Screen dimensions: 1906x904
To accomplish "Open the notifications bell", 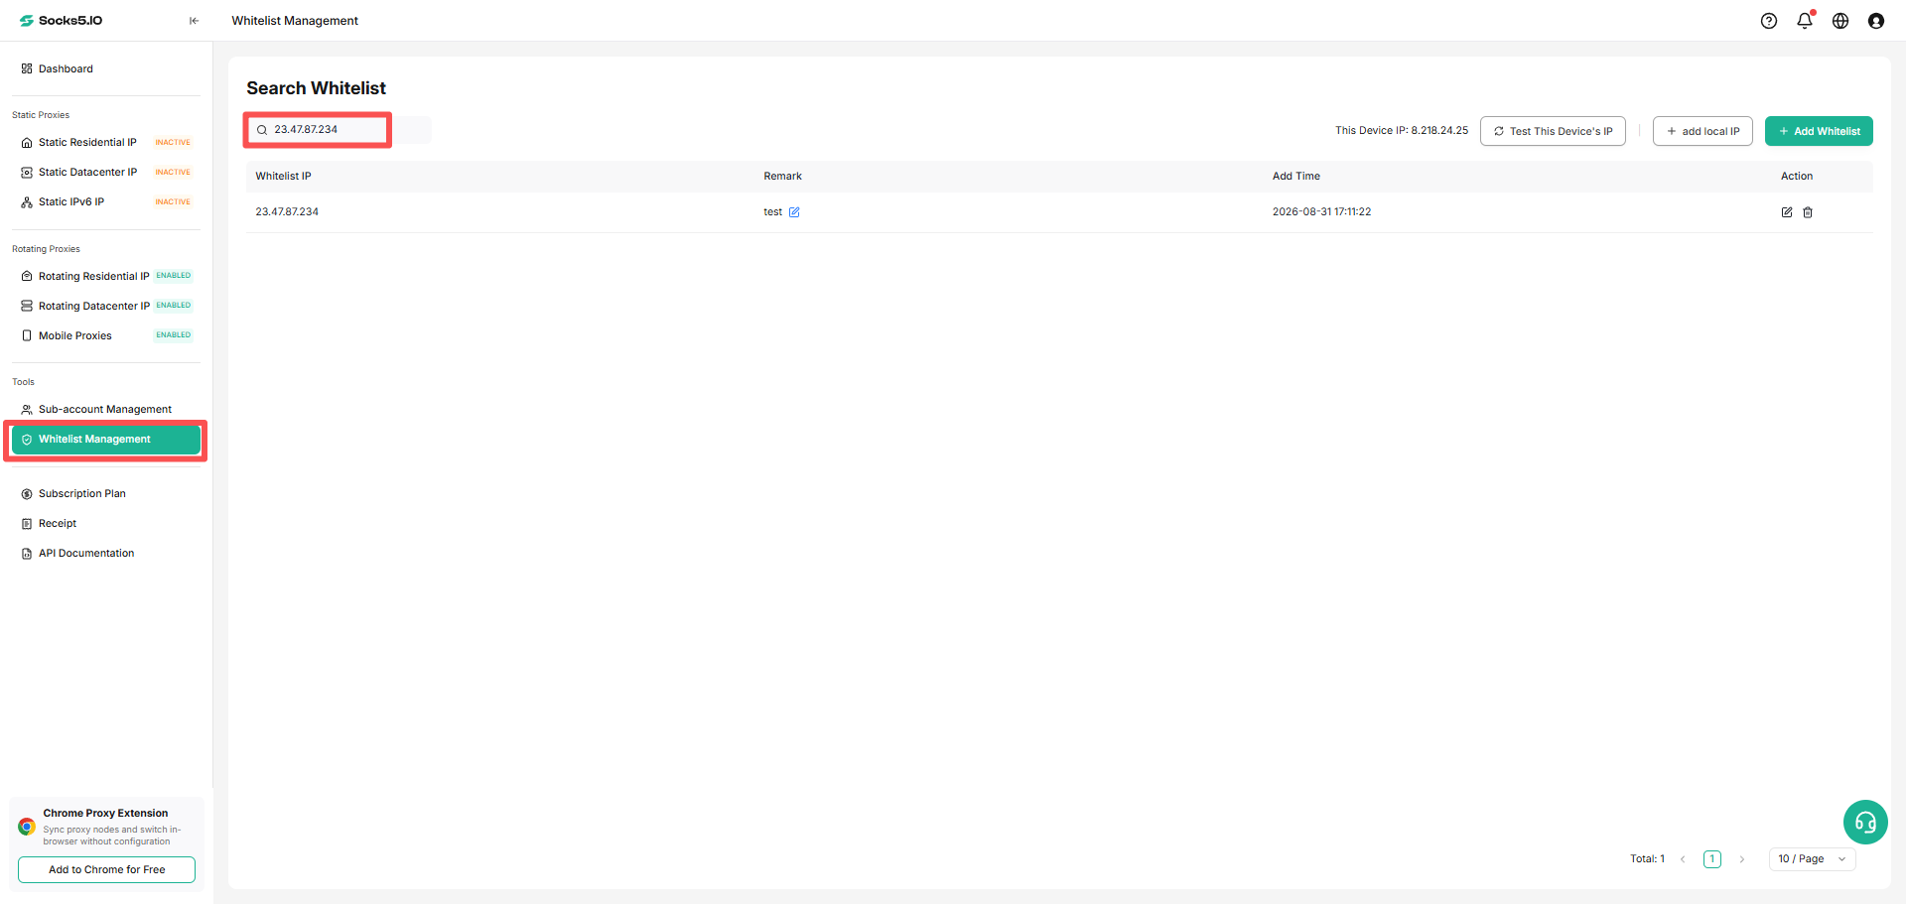I will tap(1805, 21).
